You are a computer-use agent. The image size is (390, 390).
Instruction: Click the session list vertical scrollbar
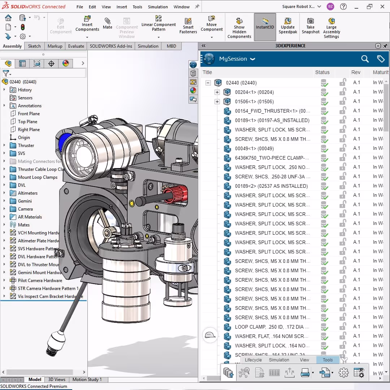pos(386,107)
